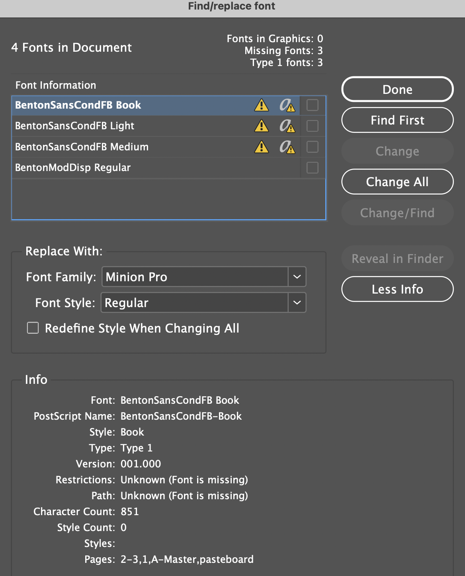Select the BentonSansCondFB Medium list entry

[82, 147]
